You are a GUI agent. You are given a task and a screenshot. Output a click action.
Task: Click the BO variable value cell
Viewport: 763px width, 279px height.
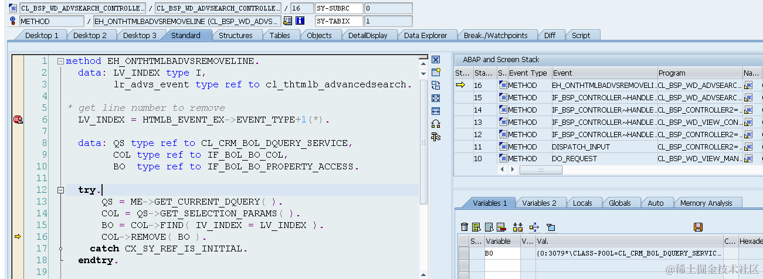[629, 253]
